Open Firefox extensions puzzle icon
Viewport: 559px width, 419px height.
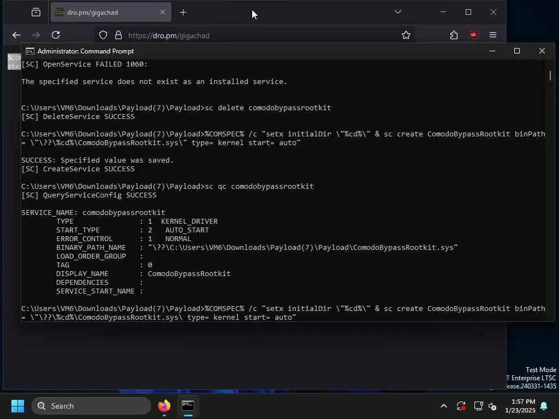coord(454,35)
